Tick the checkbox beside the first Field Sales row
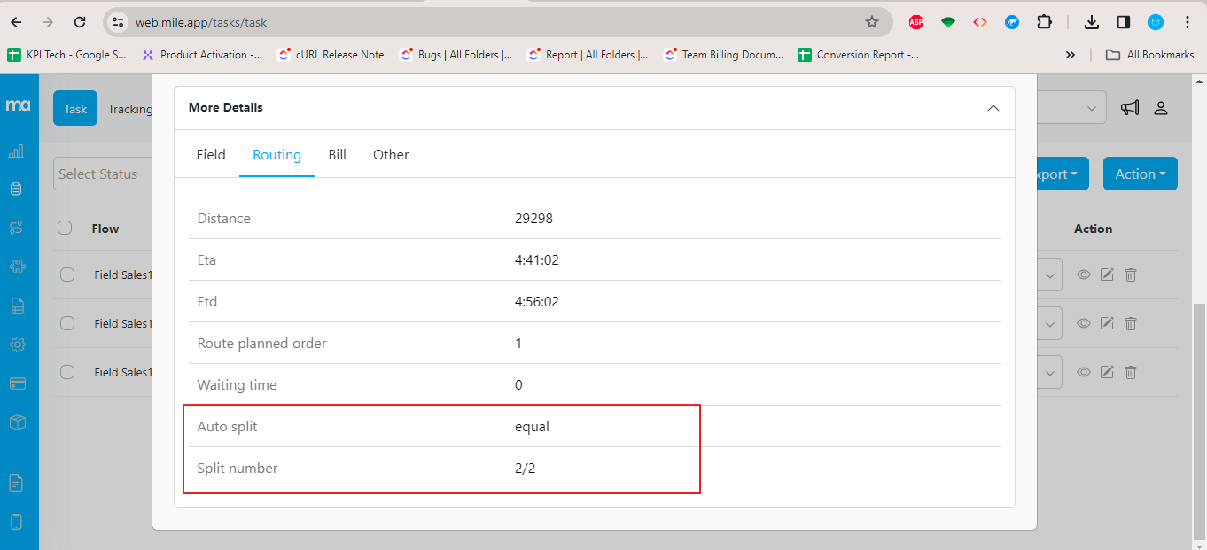The height and width of the screenshot is (550, 1207). click(x=66, y=275)
